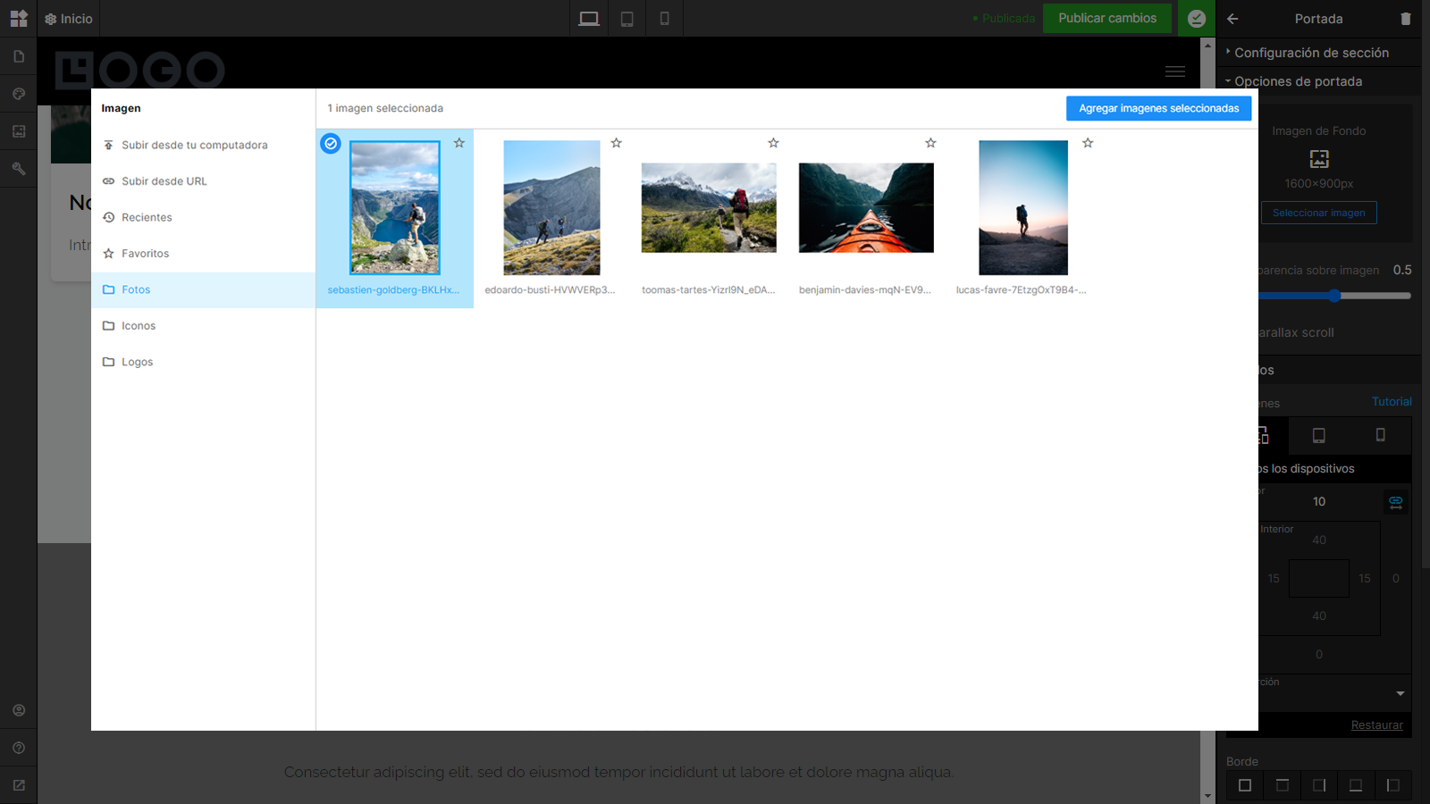Switch to mobile preview mode

click(664, 18)
